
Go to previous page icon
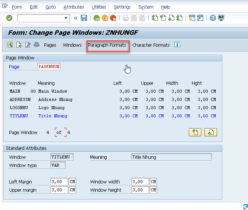163,18
